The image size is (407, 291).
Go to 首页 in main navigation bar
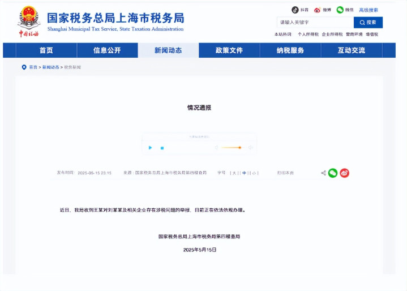pyautogui.click(x=46, y=50)
